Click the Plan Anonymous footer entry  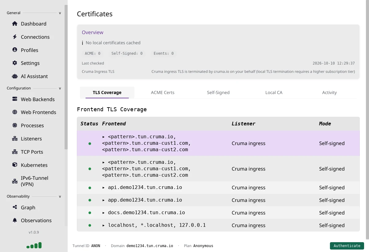[198, 246]
